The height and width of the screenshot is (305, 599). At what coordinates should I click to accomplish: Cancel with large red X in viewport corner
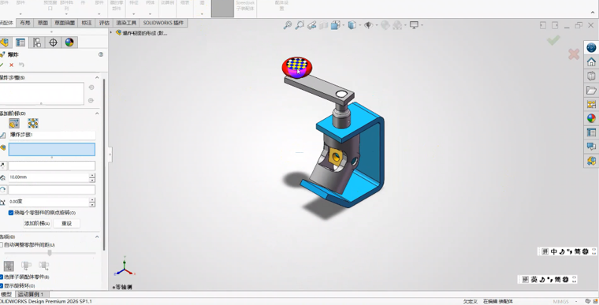tap(574, 54)
